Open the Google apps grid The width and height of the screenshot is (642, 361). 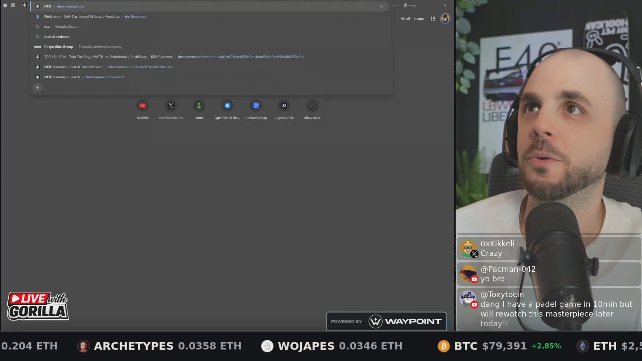click(x=433, y=19)
